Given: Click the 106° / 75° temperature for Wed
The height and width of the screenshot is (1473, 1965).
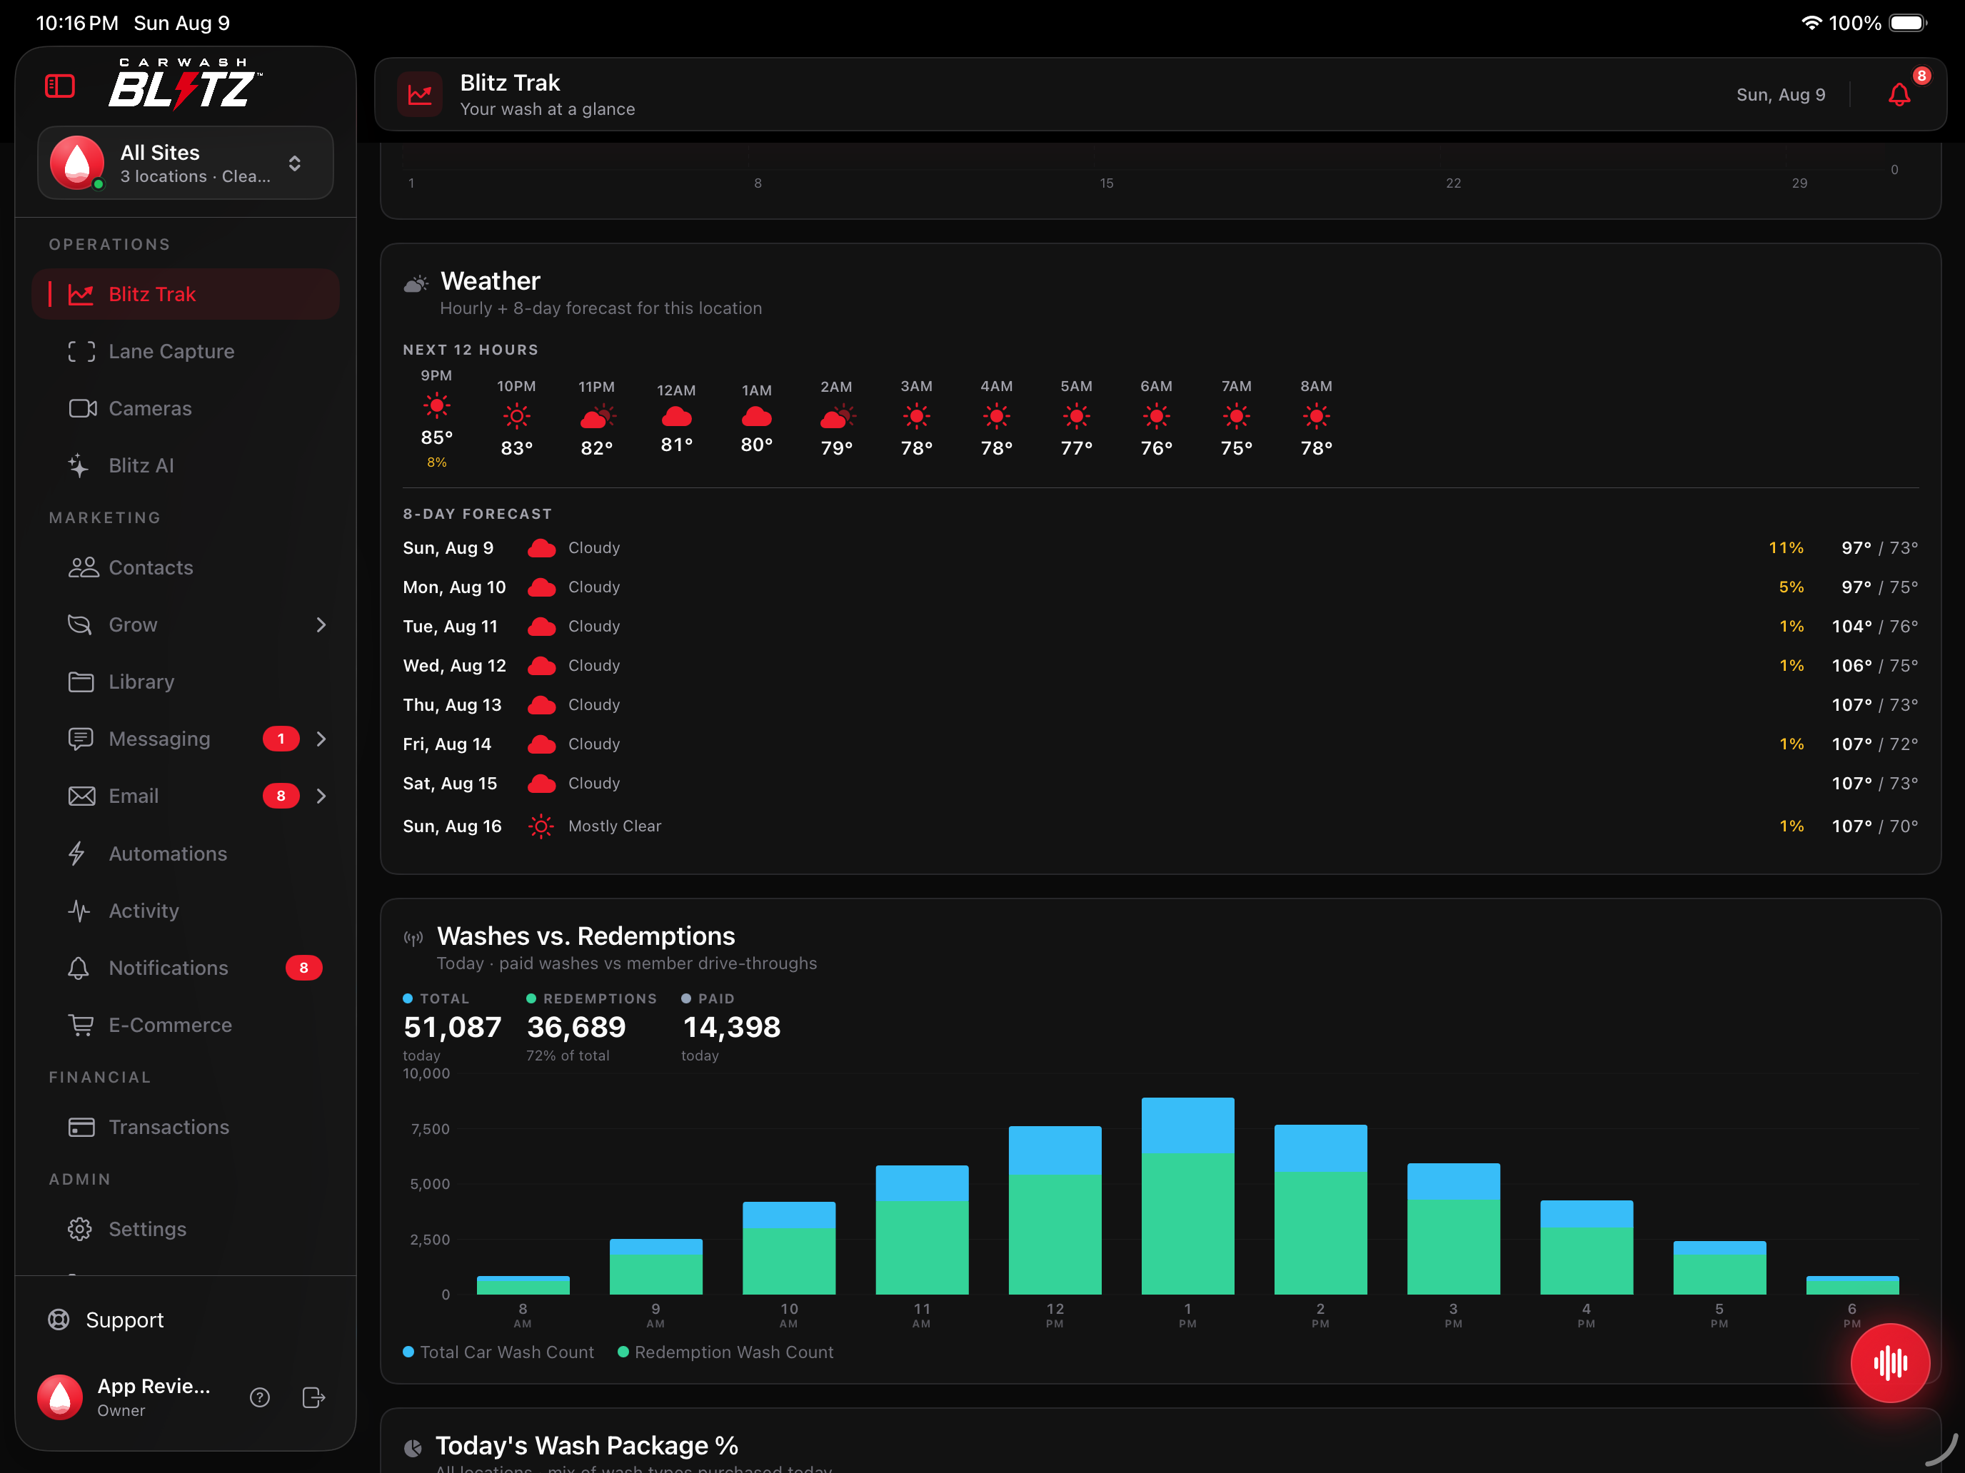Looking at the screenshot, I should tap(1874, 665).
